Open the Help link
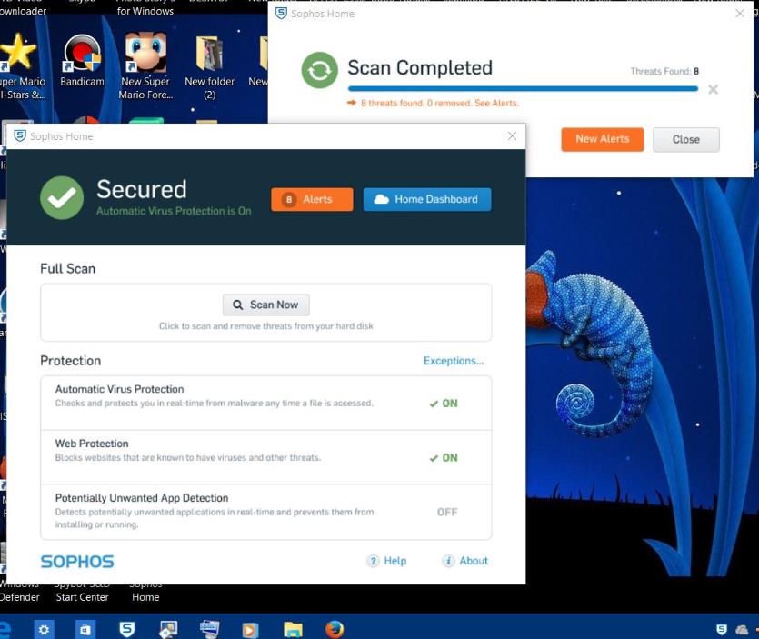The image size is (759, 639). pos(395,561)
